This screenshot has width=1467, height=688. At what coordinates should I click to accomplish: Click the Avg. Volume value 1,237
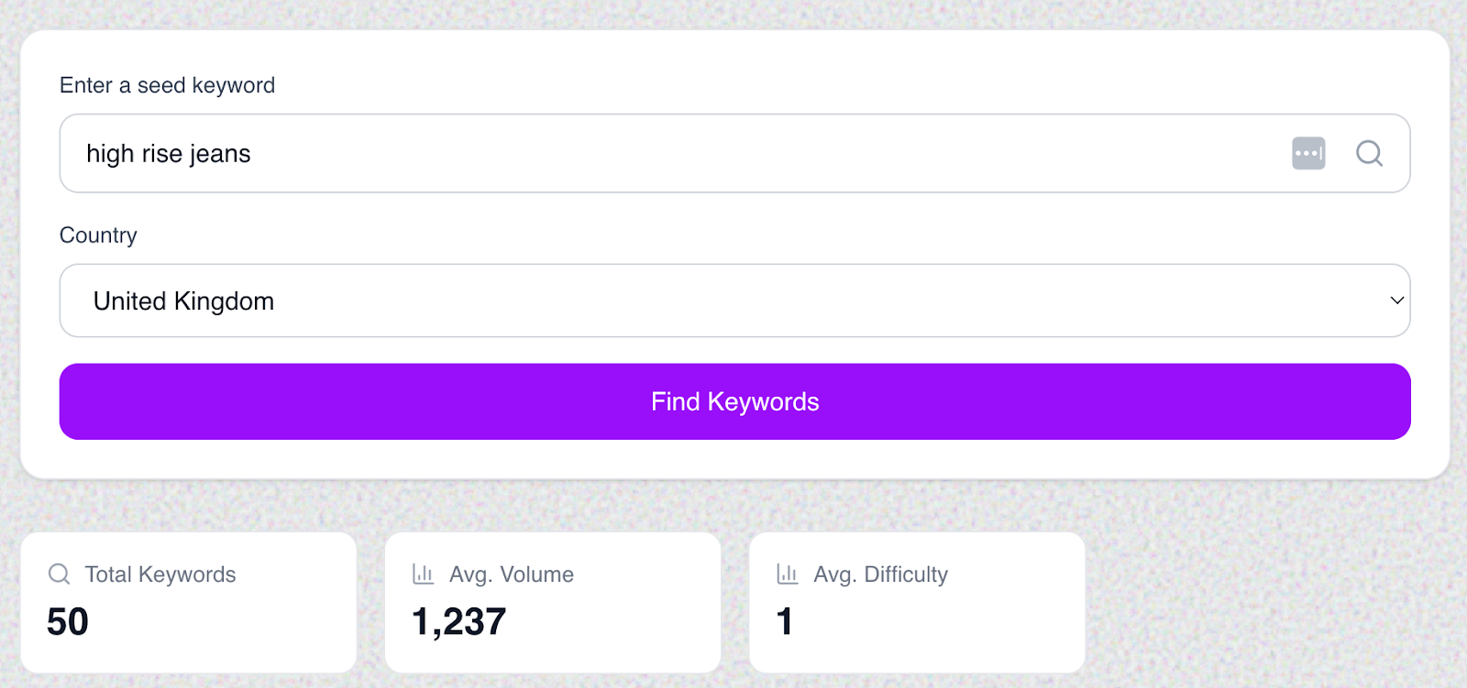[458, 621]
